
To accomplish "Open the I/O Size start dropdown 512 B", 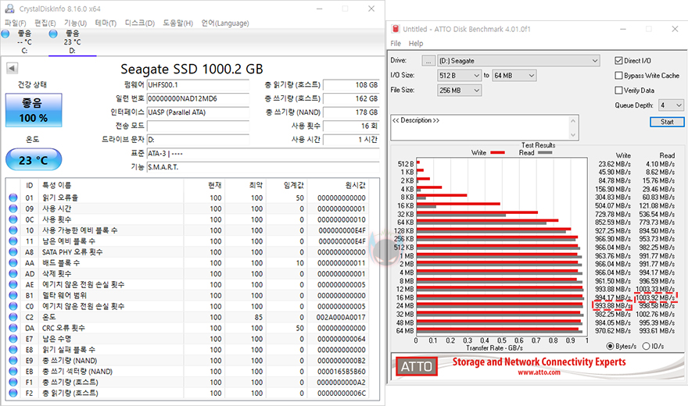I will tap(460, 75).
